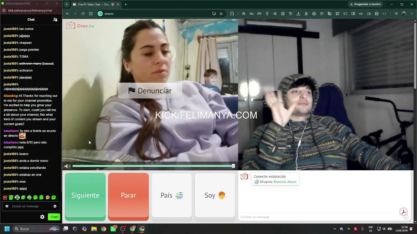Image resolution: width=417 pixels, height=234 pixels.
Task: Open the ESP ES language switcher
Action: coord(371,229)
